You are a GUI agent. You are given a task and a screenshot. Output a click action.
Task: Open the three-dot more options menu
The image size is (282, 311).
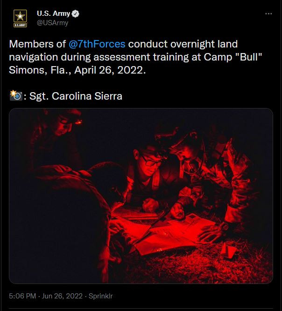tap(268, 14)
